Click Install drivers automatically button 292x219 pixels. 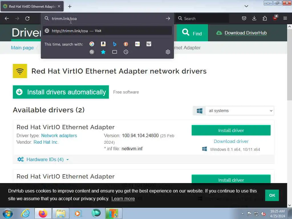click(61, 92)
